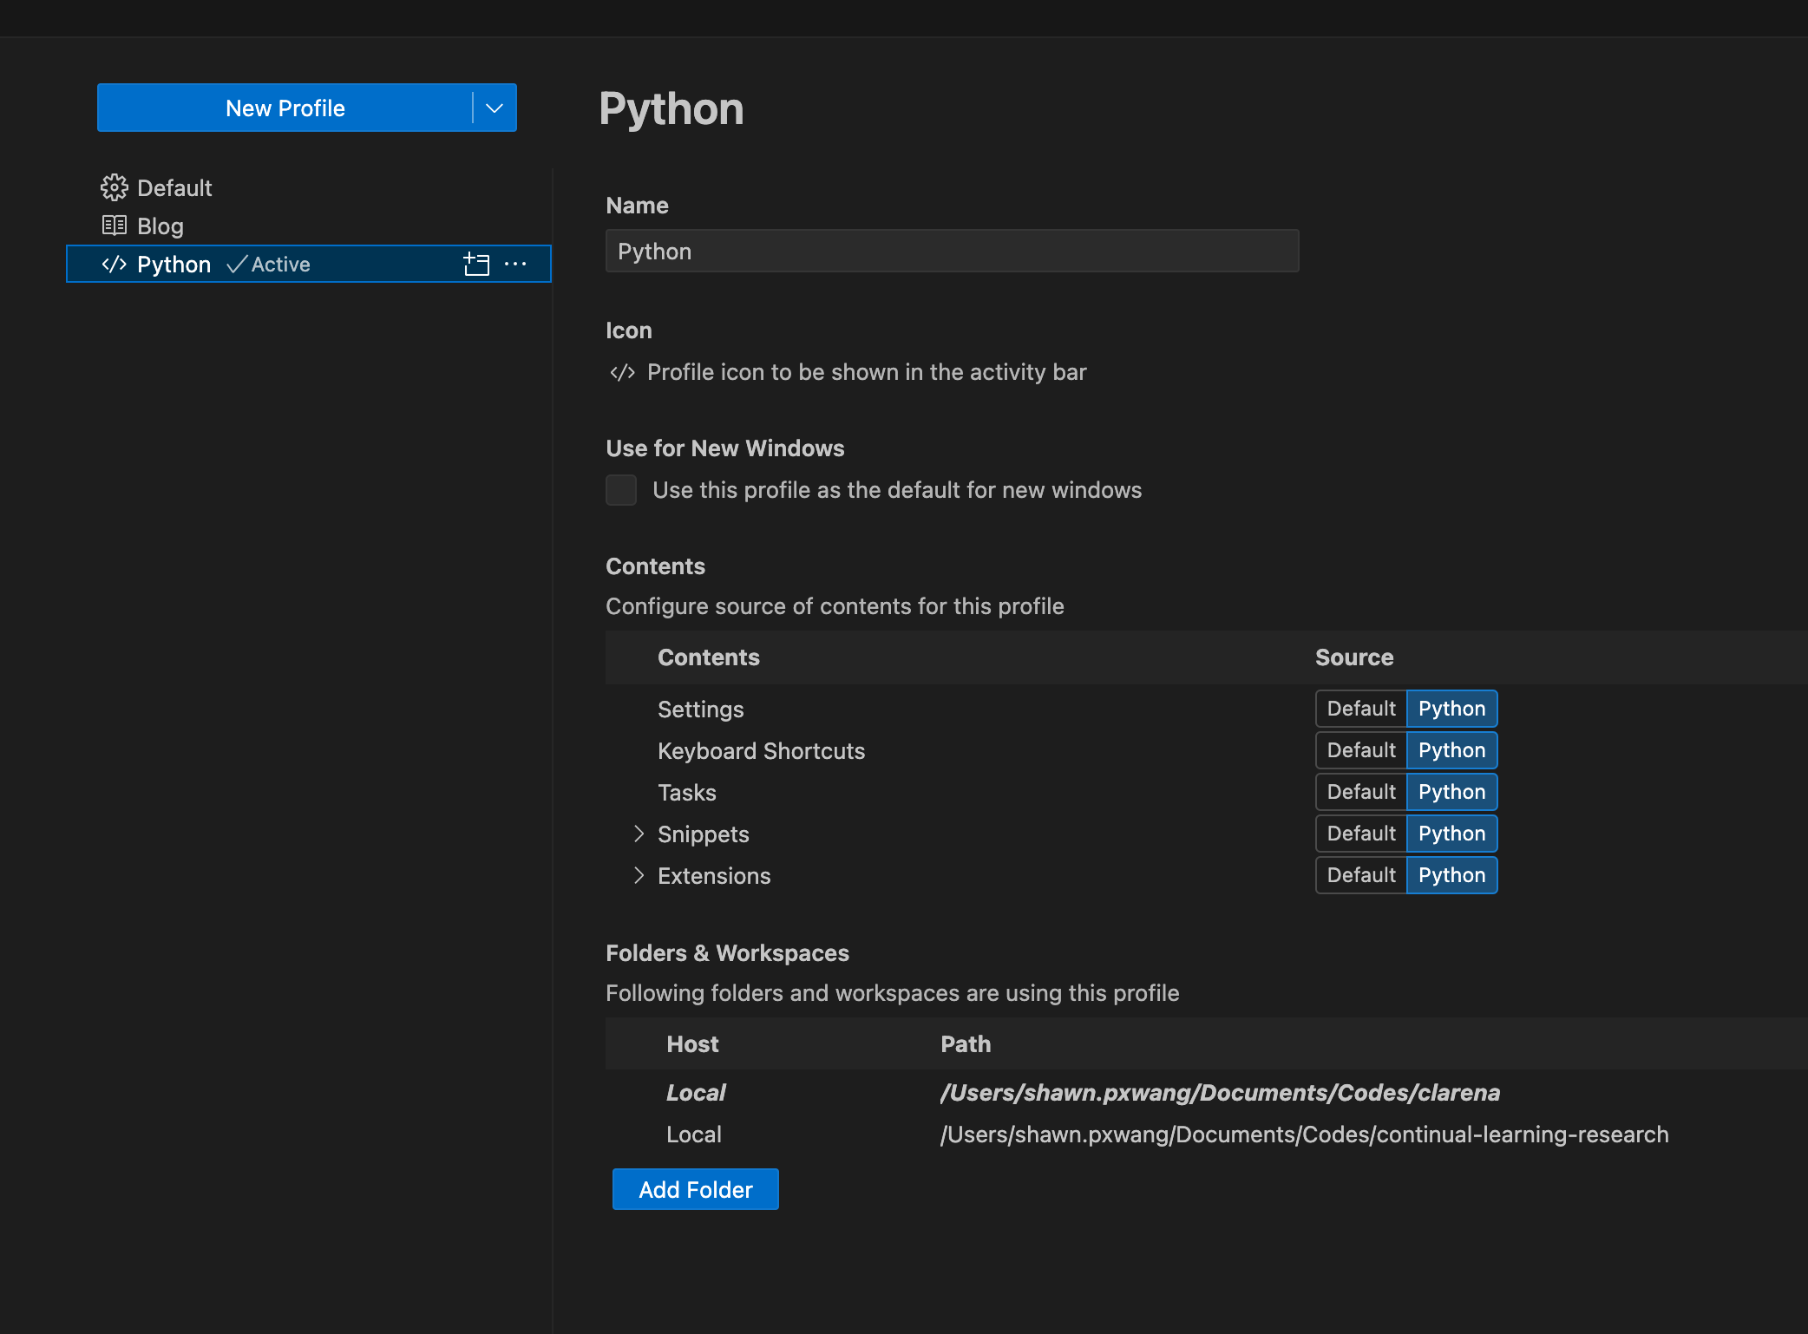Expand the Snippets row
The width and height of the screenshot is (1808, 1334).
pyautogui.click(x=639, y=834)
